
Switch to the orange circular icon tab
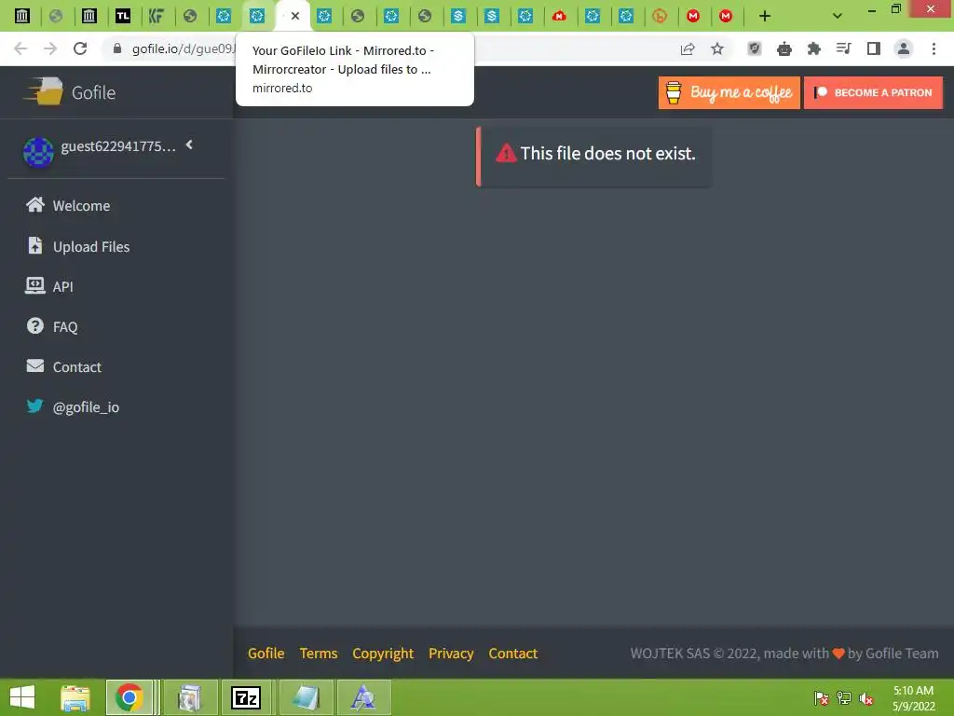click(660, 16)
